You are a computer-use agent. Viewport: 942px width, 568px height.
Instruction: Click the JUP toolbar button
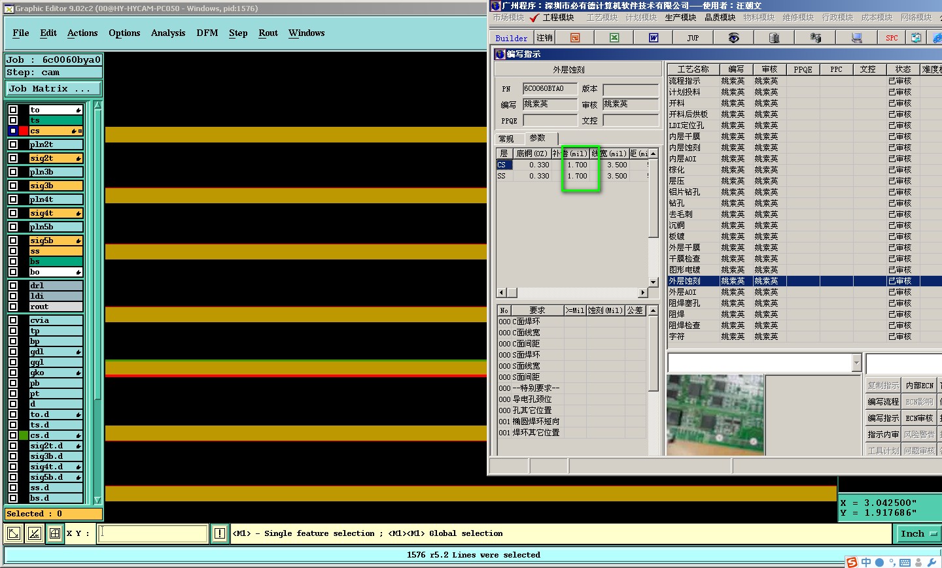693,38
